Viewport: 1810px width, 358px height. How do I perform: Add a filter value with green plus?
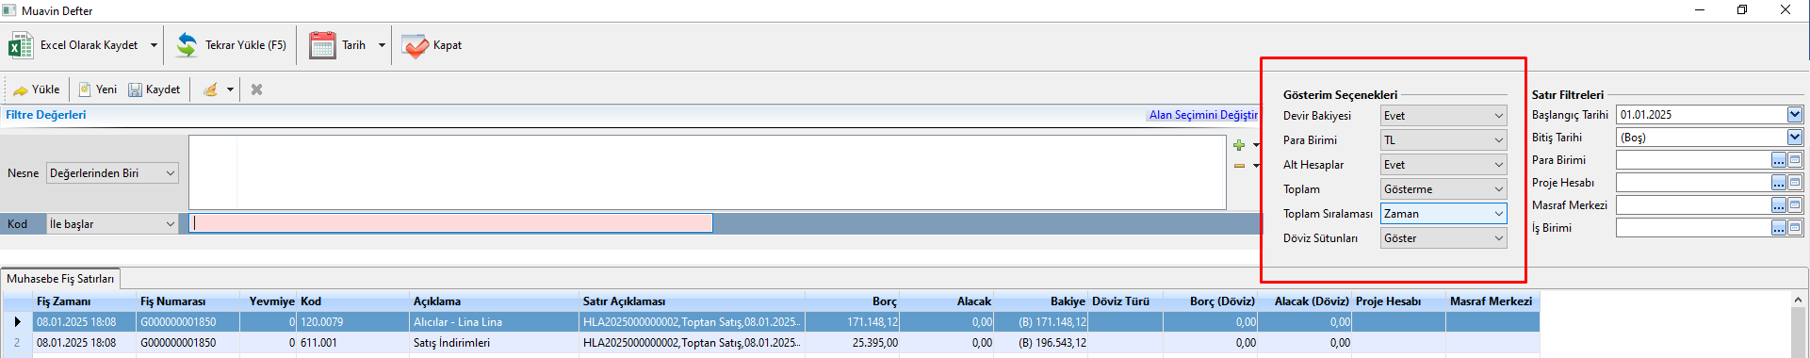[1239, 145]
